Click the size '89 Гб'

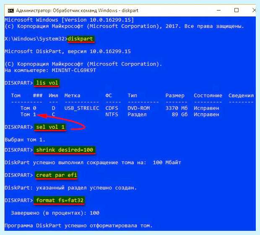point(179,114)
